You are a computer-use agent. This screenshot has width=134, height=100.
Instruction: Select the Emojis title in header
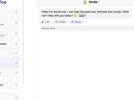click(x=93, y=2)
